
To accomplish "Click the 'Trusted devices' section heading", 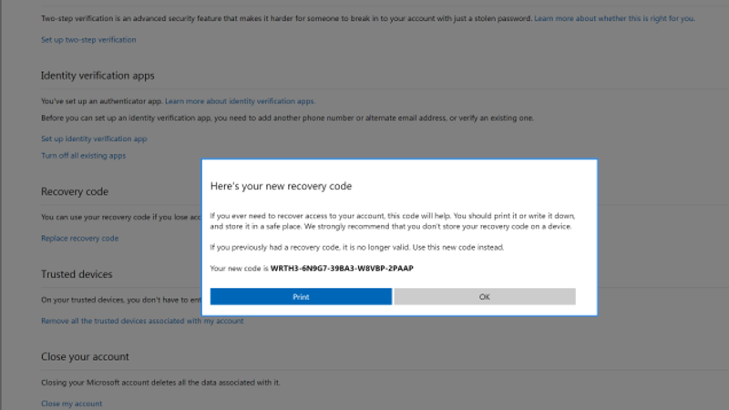I will coord(77,274).
